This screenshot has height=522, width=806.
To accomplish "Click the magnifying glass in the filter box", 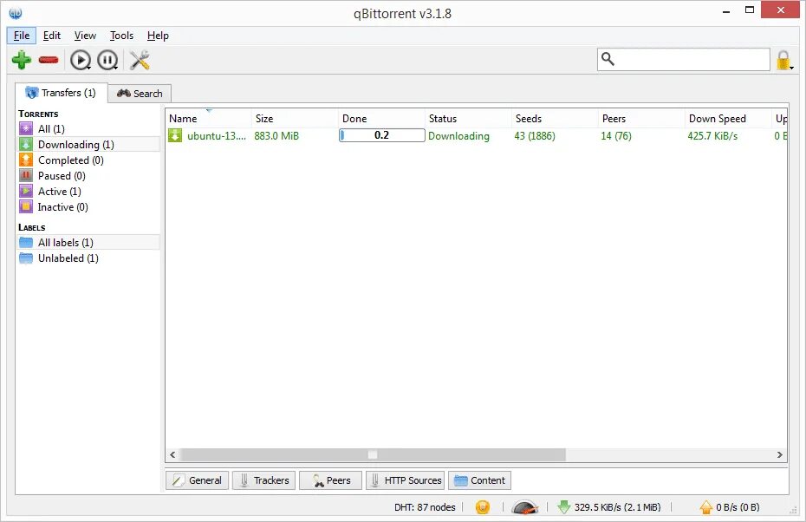I will (x=608, y=59).
